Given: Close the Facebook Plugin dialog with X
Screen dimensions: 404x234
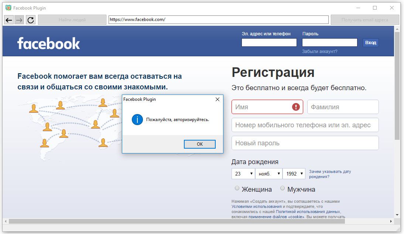Looking at the screenshot, I should 218,99.
